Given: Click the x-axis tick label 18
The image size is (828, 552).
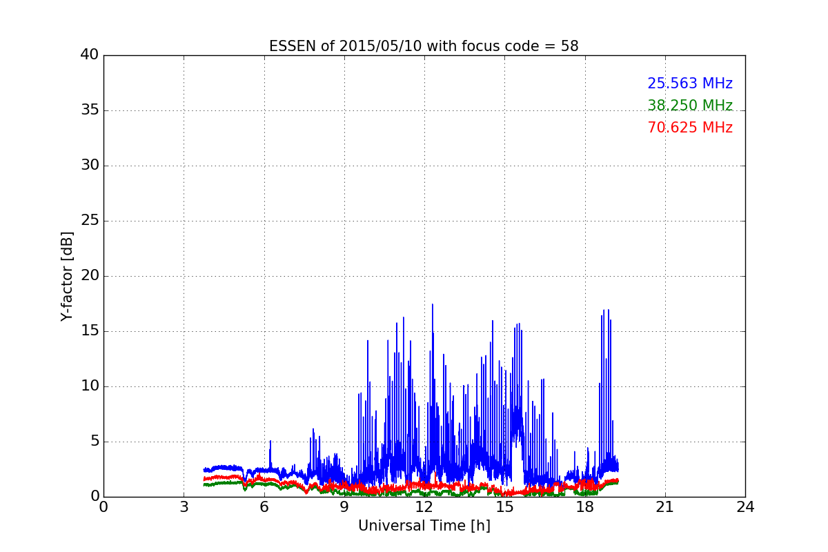Looking at the screenshot, I should [x=585, y=507].
